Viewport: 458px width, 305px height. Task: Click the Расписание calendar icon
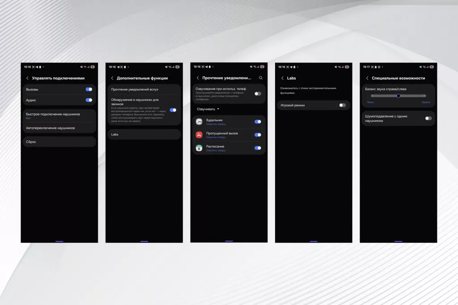tap(199, 148)
